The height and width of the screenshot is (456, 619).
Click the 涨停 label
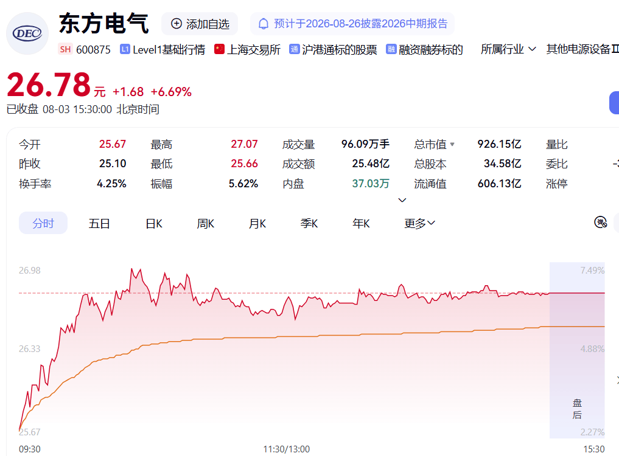click(557, 184)
